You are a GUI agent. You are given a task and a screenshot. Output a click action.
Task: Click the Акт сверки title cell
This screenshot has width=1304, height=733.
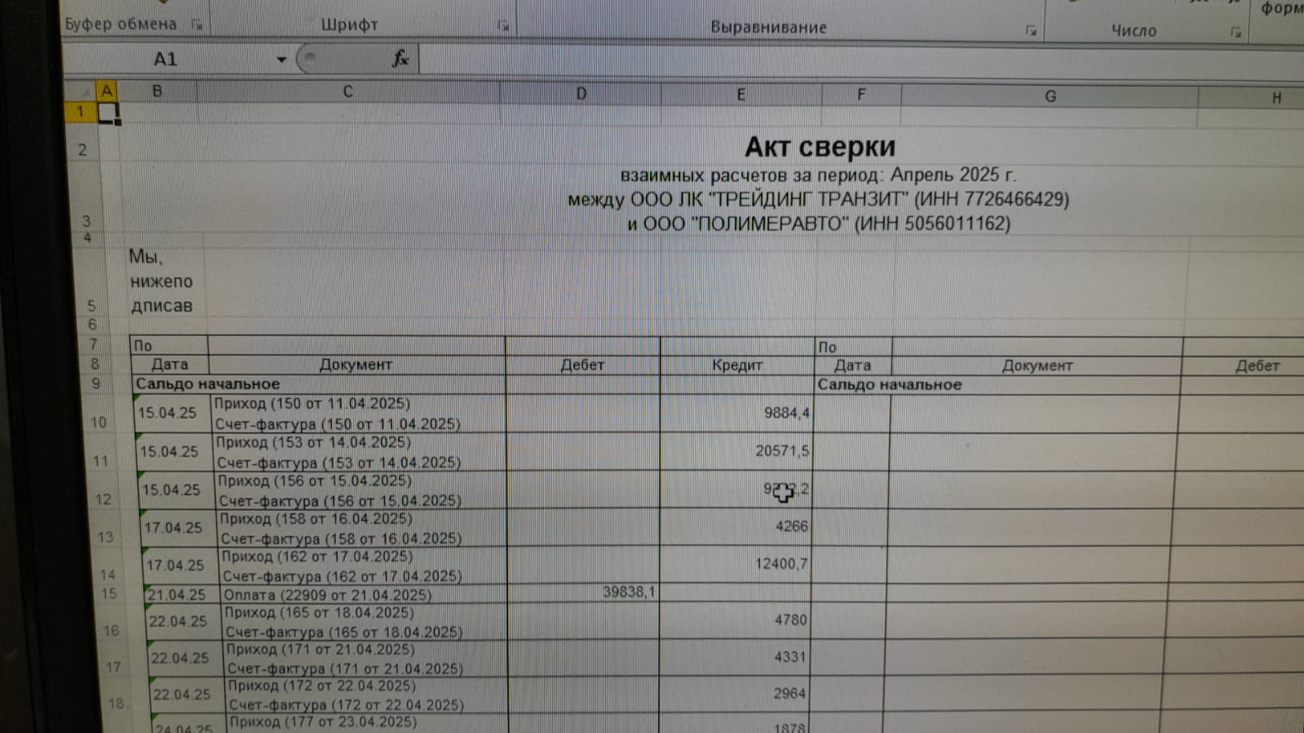pyautogui.click(x=819, y=147)
